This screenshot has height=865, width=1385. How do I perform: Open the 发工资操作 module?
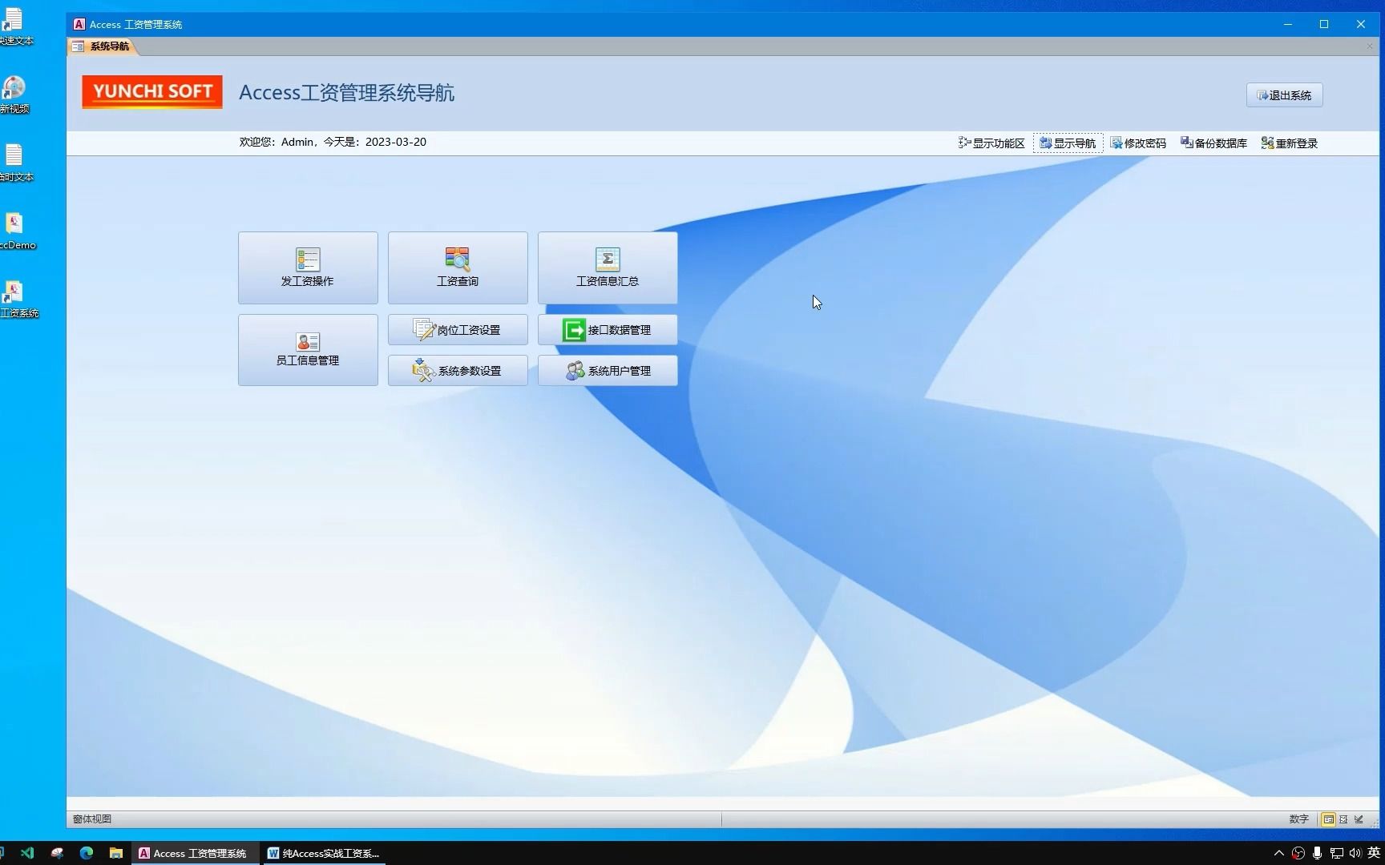[x=307, y=268]
